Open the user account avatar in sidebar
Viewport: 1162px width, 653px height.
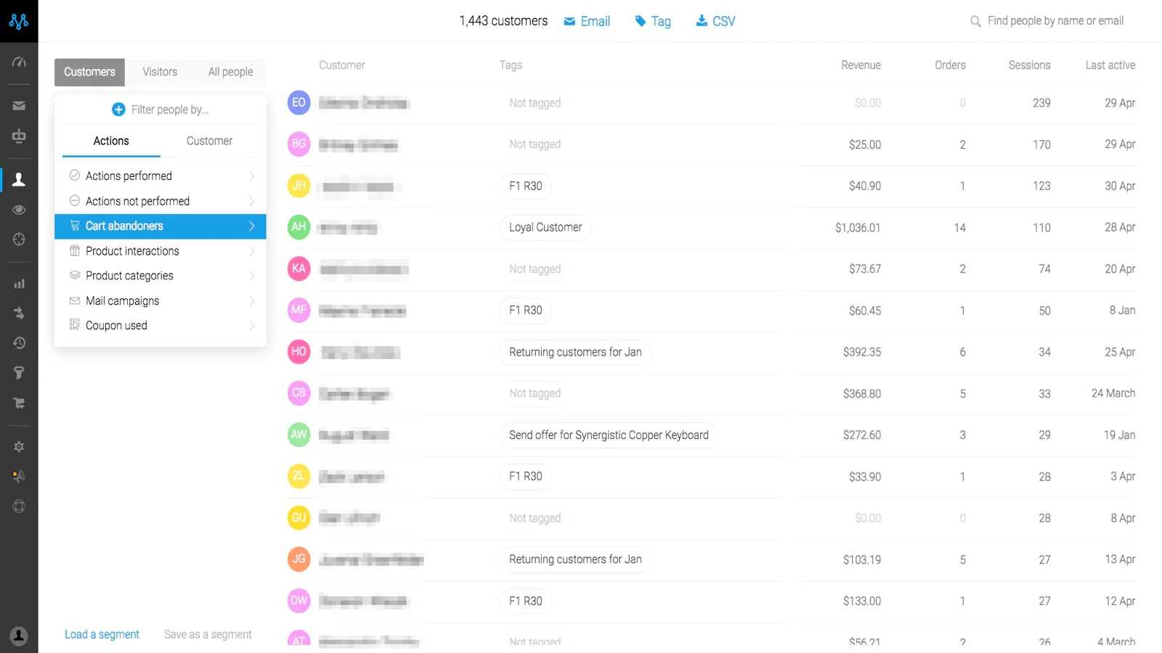(19, 636)
